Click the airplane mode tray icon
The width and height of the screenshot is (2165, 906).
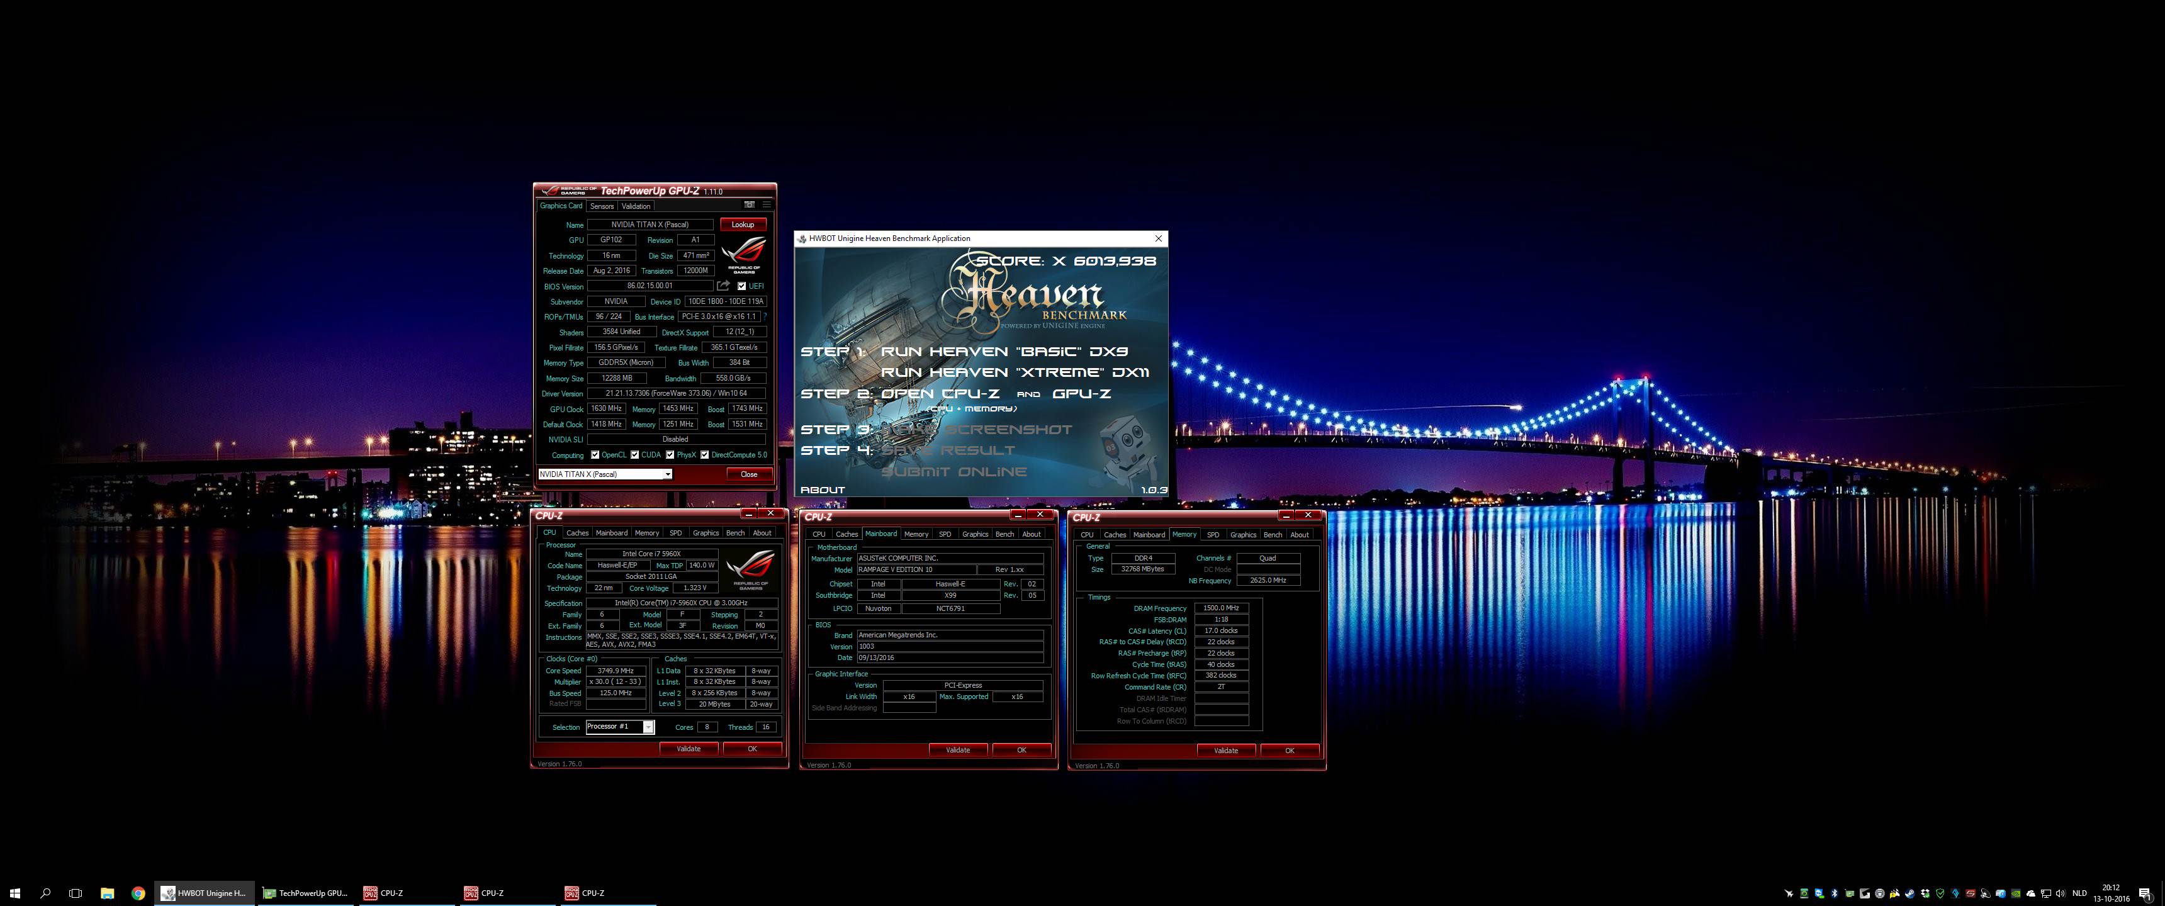pos(1789,893)
